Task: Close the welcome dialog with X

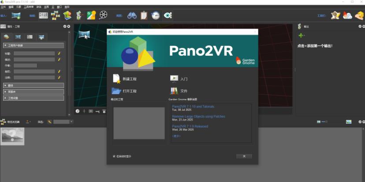Action: [255, 32]
